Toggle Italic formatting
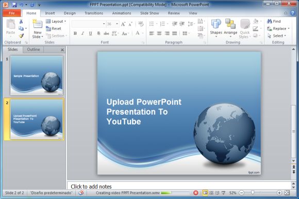 click(83, 33)
